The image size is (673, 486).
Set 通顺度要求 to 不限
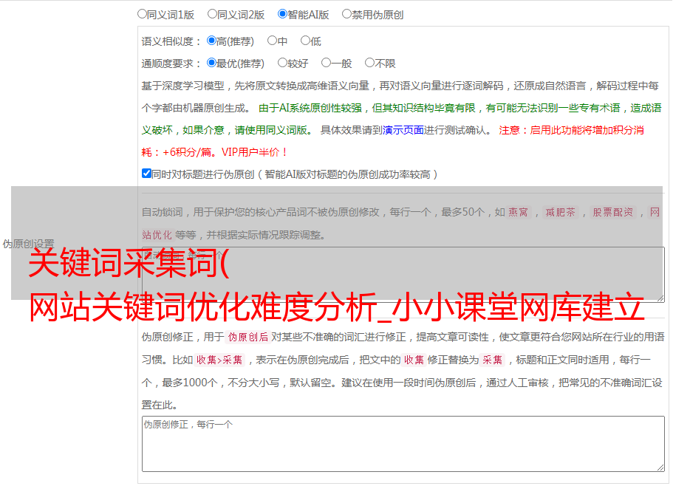[369, 63]
